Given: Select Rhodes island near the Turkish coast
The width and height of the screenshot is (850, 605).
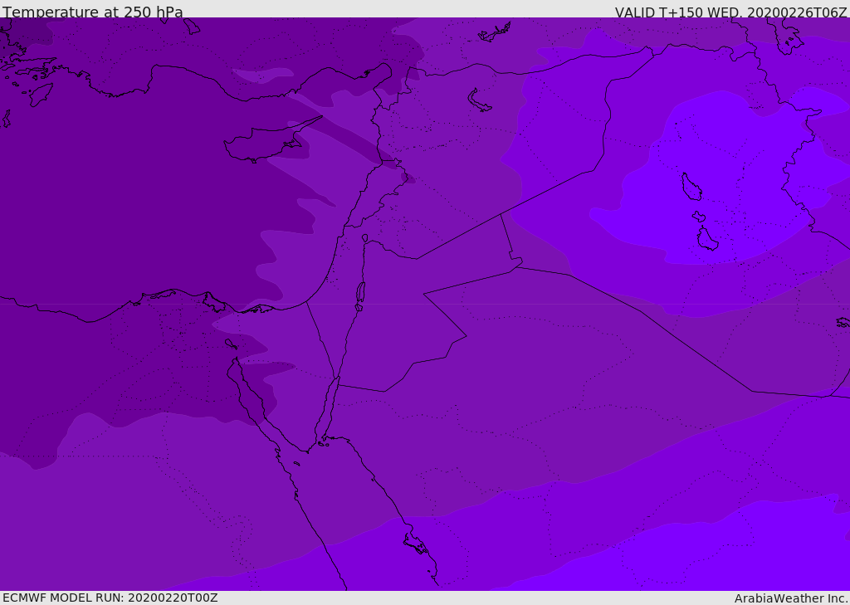Looking at the screenshot, I should [40, 94].
